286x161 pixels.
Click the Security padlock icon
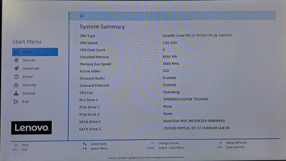pyautogui.click(x=16, y=85)
